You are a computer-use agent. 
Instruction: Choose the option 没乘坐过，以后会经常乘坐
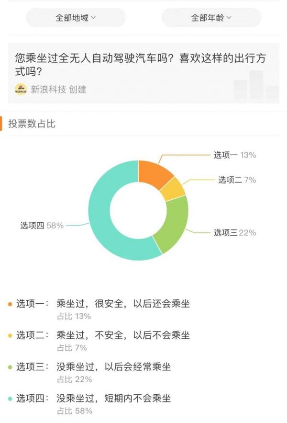point(113,367)
